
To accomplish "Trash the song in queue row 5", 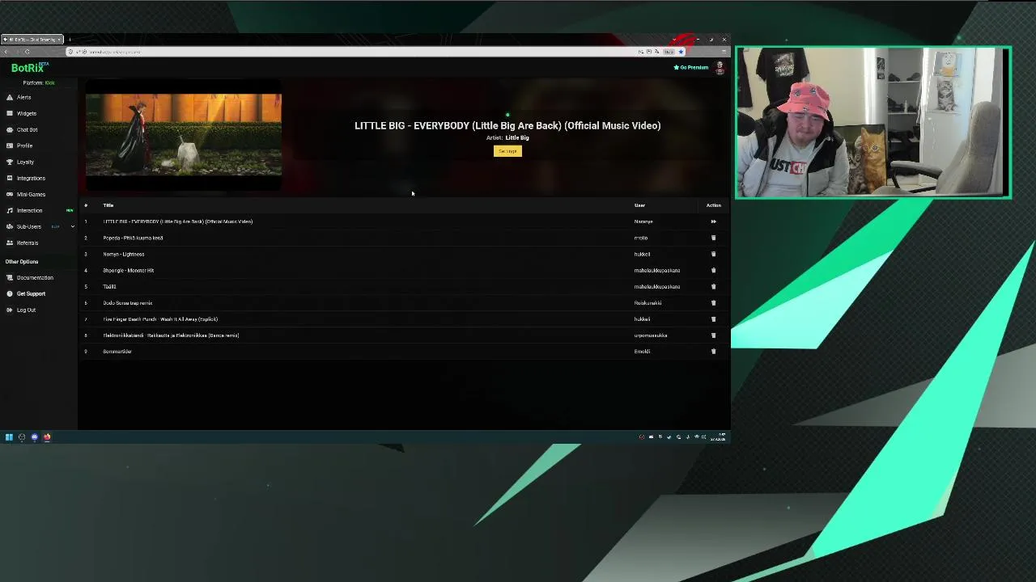I will pos(713,286).
